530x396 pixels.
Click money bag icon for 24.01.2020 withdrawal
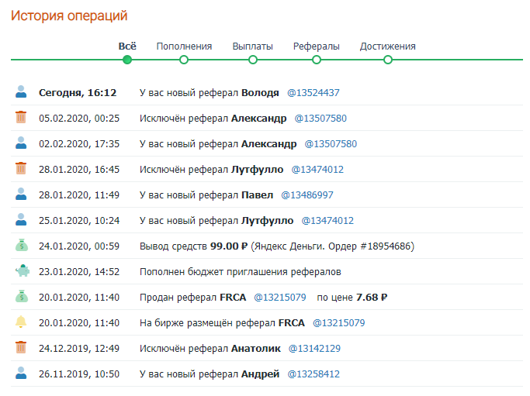[22, 245]
